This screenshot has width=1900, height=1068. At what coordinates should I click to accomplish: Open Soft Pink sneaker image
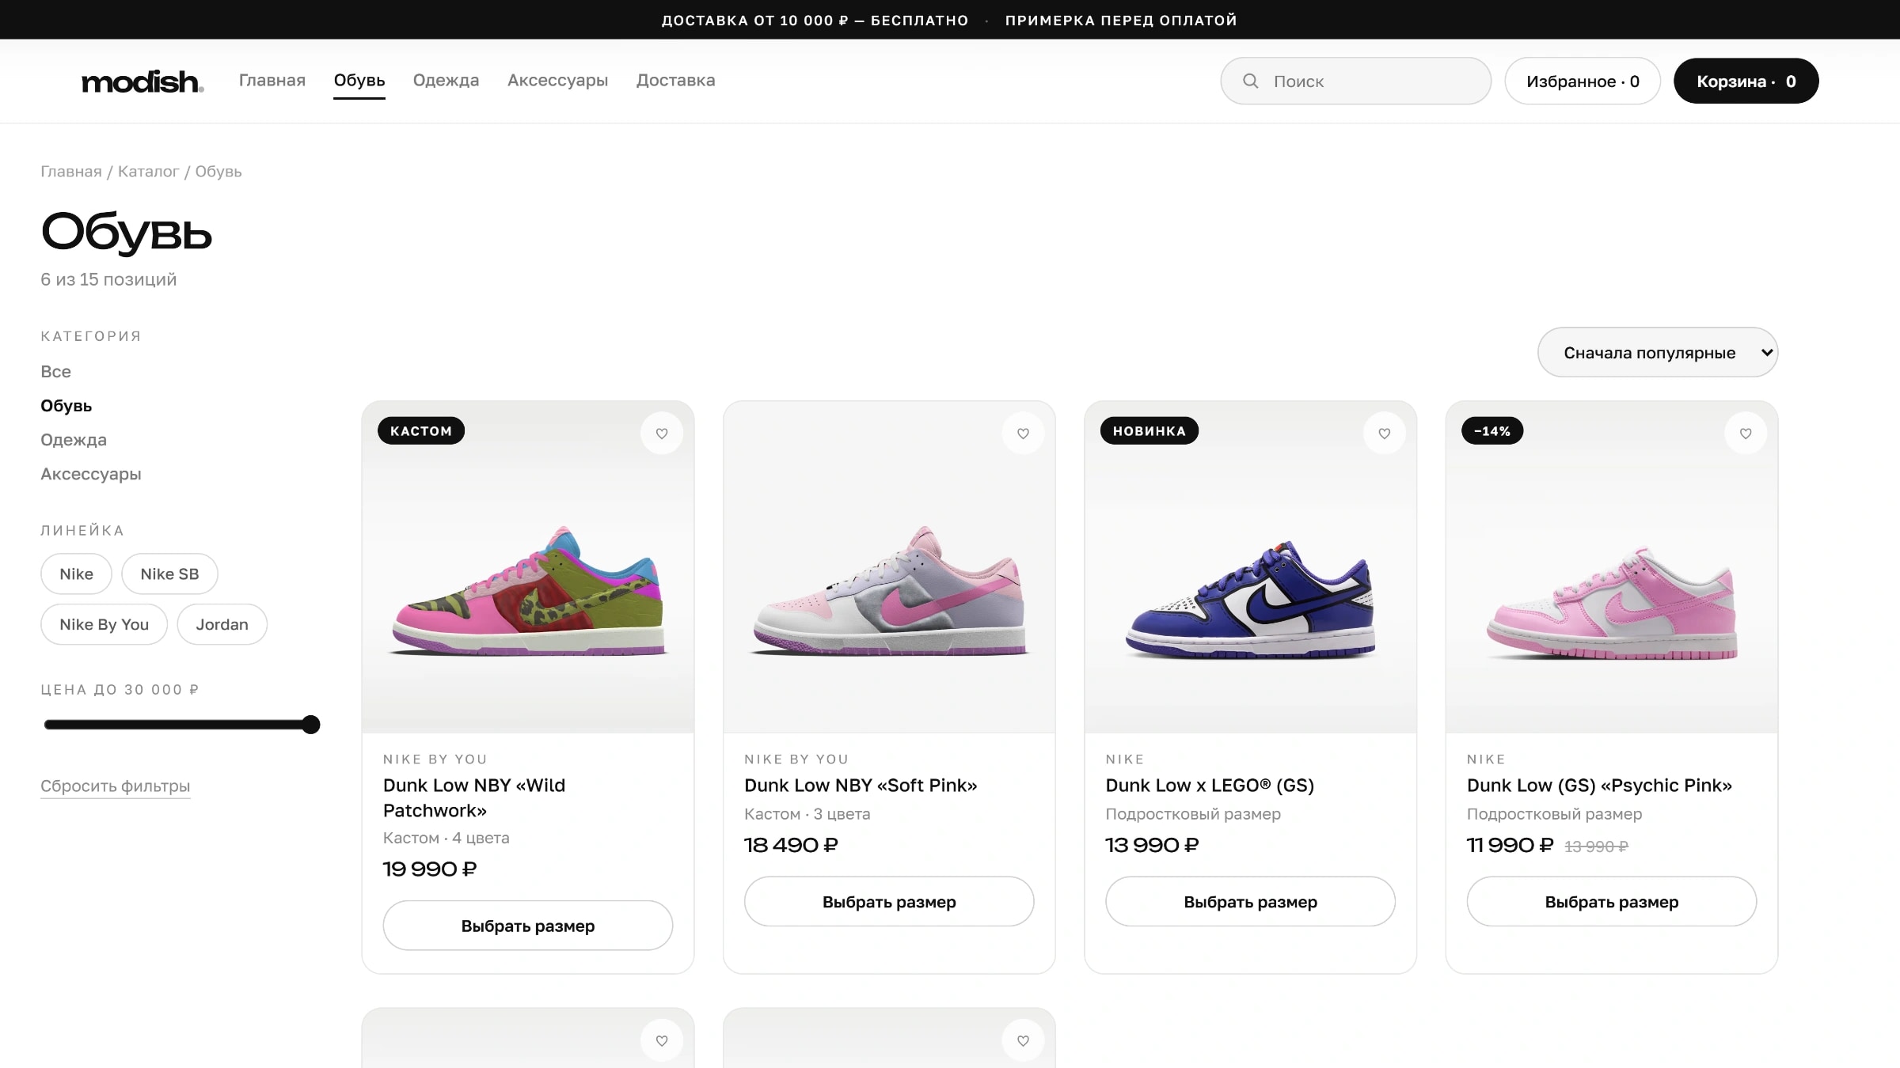pyautogui.click(x=888, y=567)
